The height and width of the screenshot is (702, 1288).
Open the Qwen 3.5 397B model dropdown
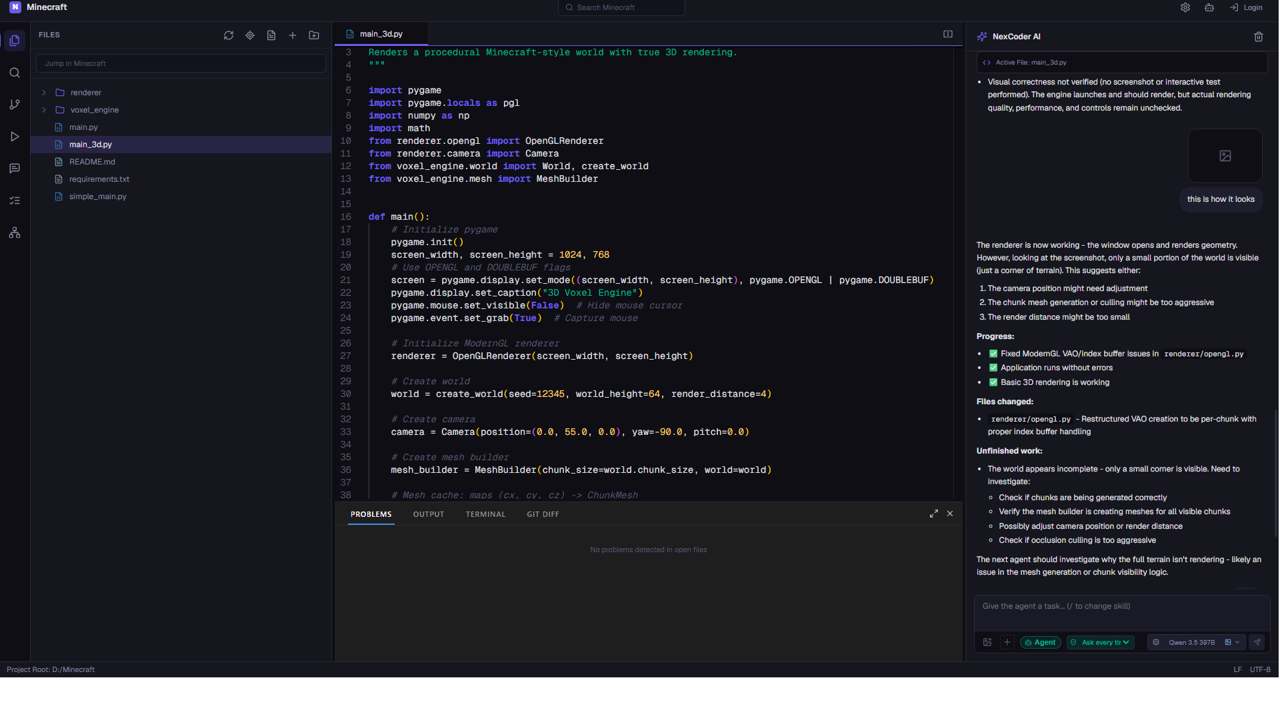[x=1196, y=642]
